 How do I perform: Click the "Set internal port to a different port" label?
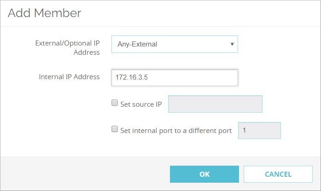click(x=176, y=131)
